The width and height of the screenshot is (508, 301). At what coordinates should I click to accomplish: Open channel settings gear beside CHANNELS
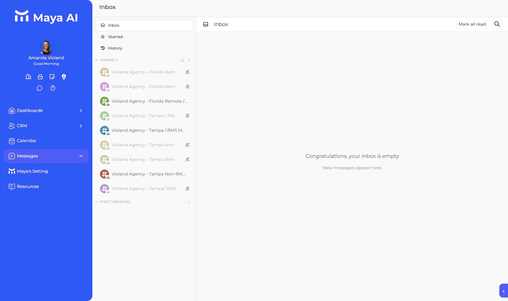click(182, 60)
